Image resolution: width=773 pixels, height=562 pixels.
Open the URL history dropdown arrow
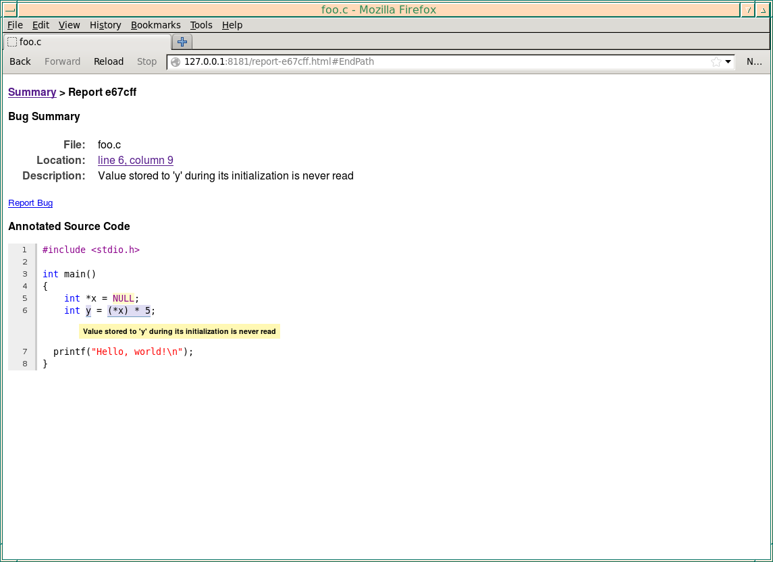point(728,62)
